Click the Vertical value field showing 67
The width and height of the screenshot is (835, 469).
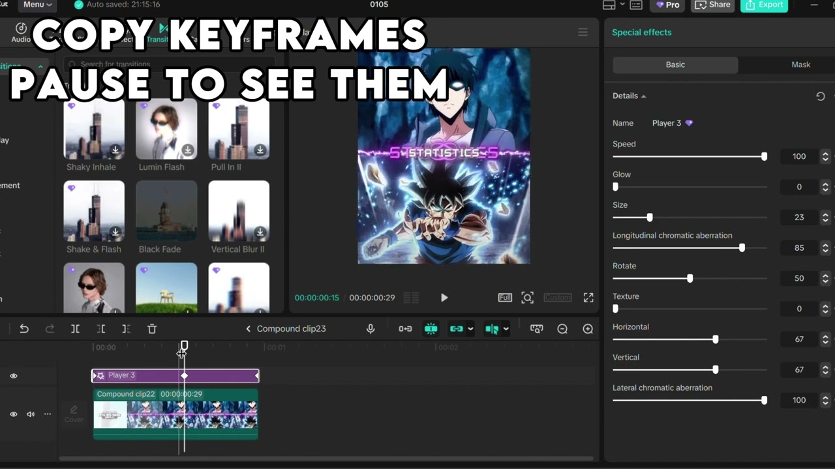tap(799, 370)
